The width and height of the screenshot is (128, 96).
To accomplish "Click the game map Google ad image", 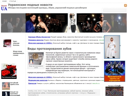I will click(114, 91).
